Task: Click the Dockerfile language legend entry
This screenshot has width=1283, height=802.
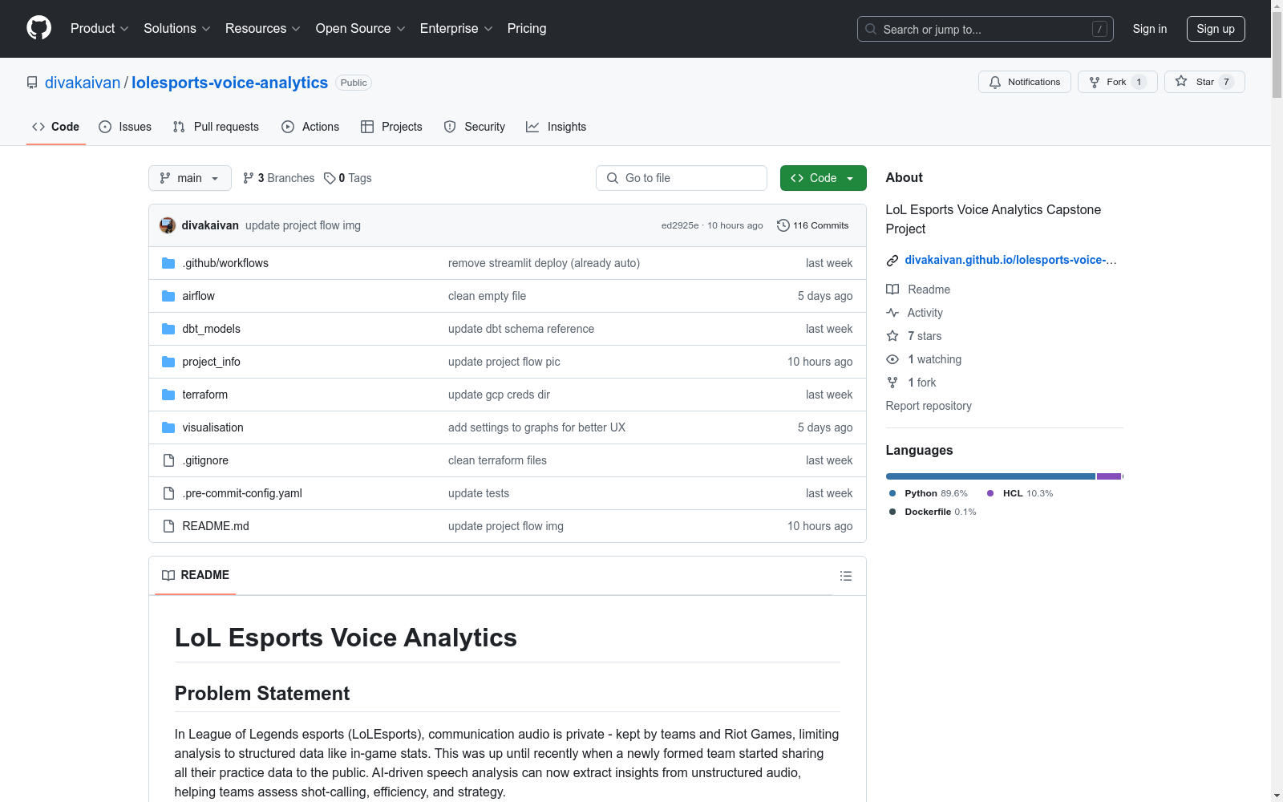Action: pos(933,512)
